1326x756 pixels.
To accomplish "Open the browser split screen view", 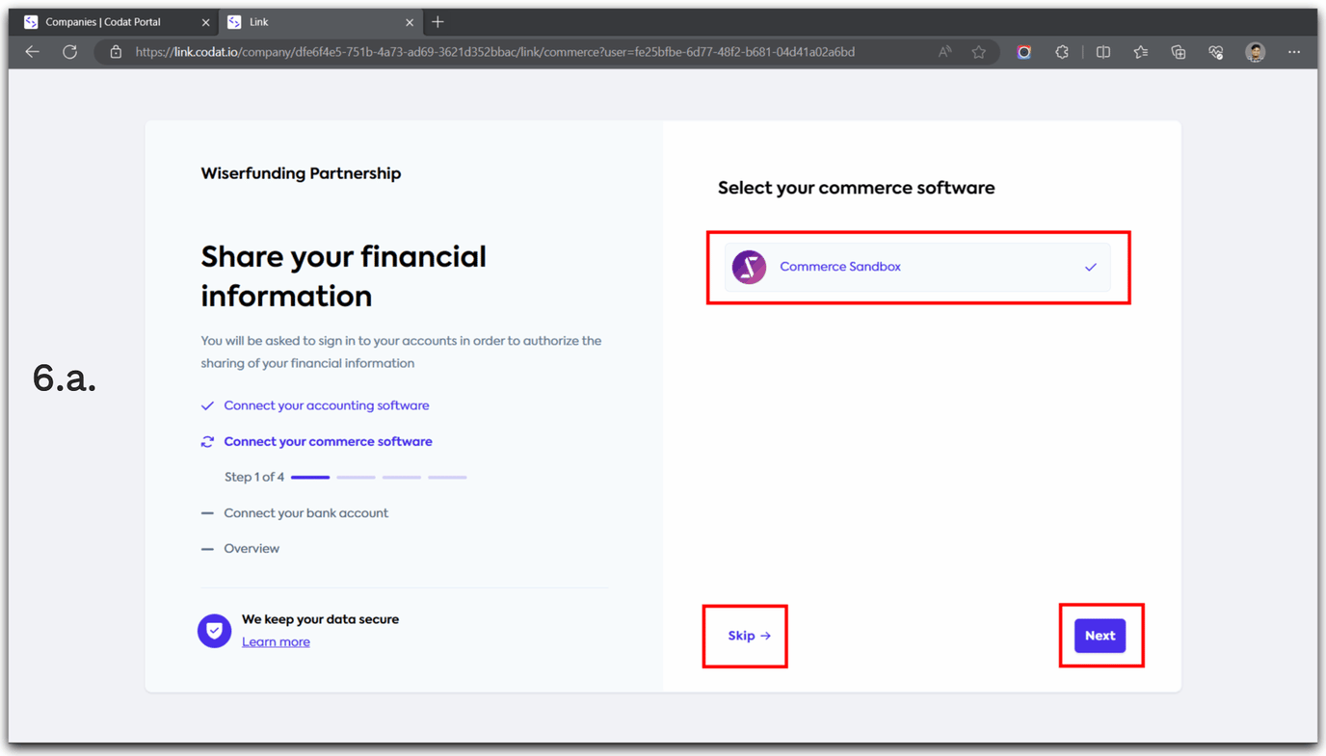I will point(1102,51).
